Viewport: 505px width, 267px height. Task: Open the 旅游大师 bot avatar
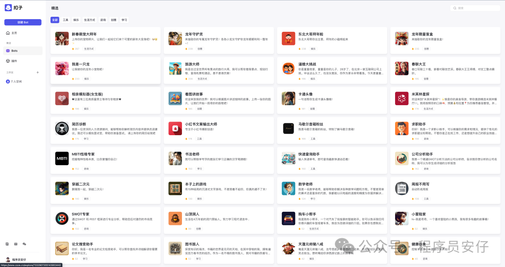[175, 68]
